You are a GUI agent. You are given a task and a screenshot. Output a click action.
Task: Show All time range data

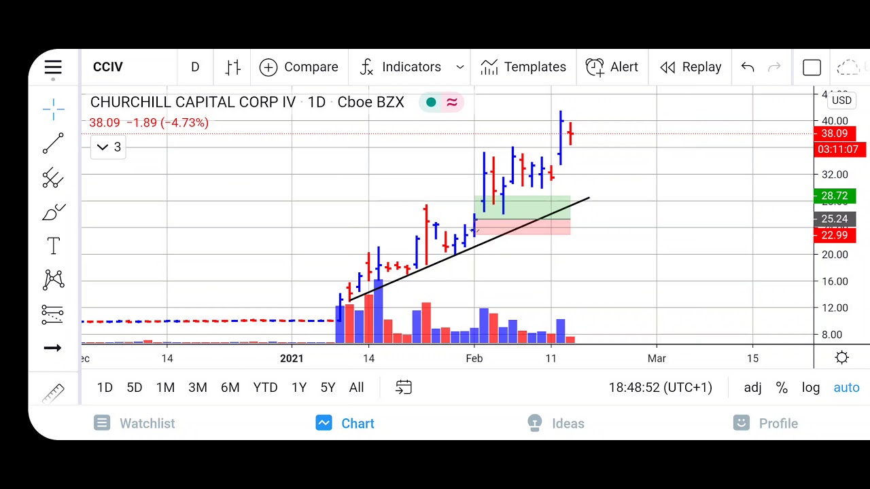coord(356,387)
